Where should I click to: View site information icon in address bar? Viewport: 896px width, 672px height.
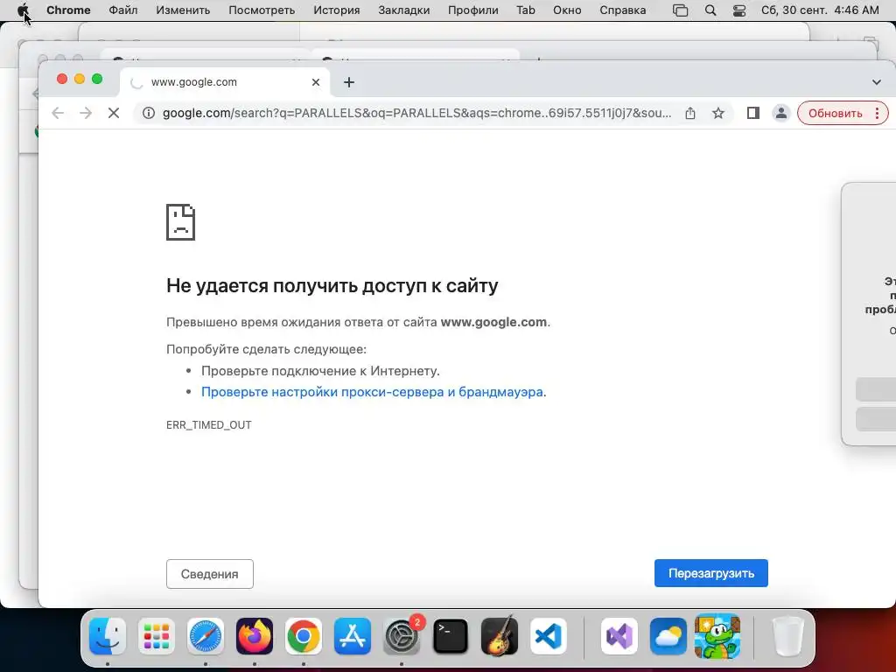pyautogui.click(x=149, y=113)
